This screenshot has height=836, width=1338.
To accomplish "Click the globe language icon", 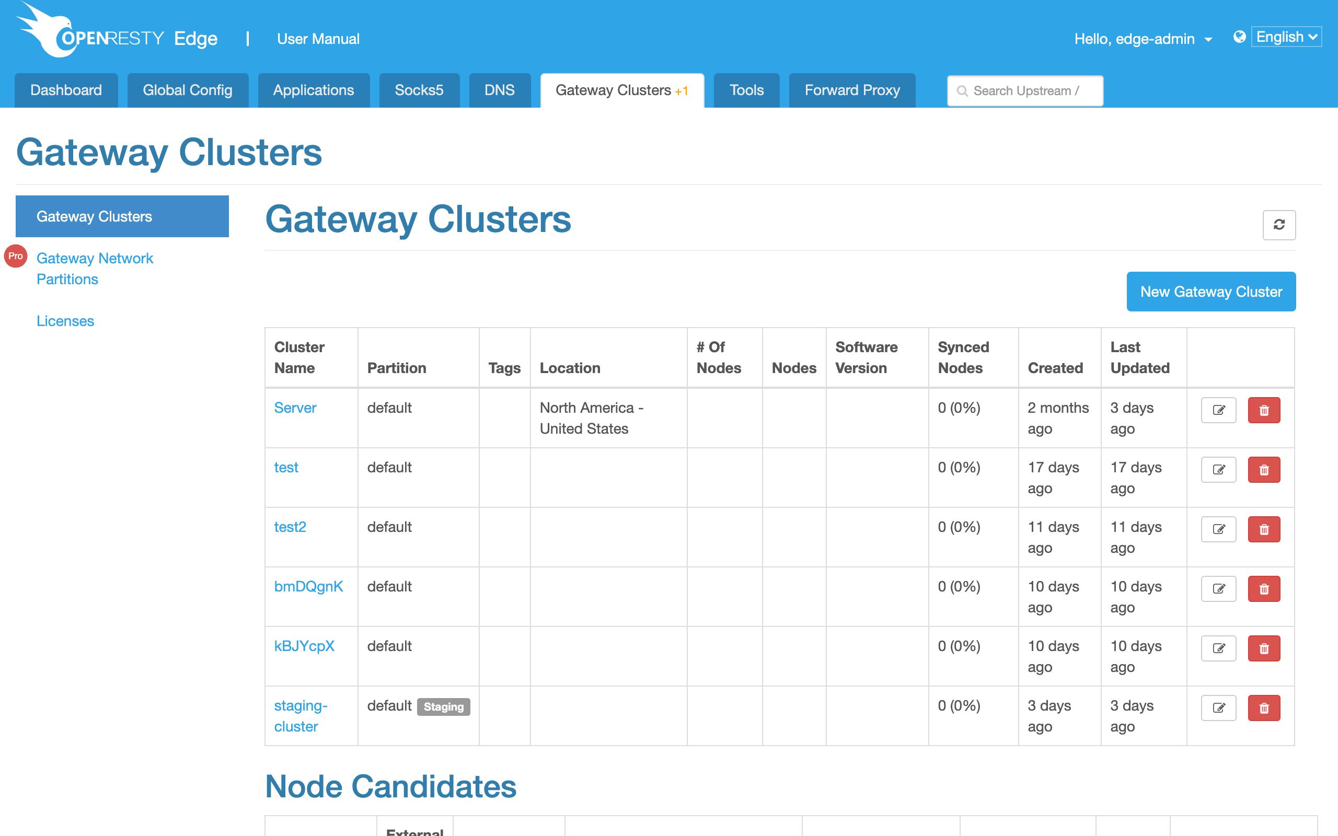I will point(1239,37).
